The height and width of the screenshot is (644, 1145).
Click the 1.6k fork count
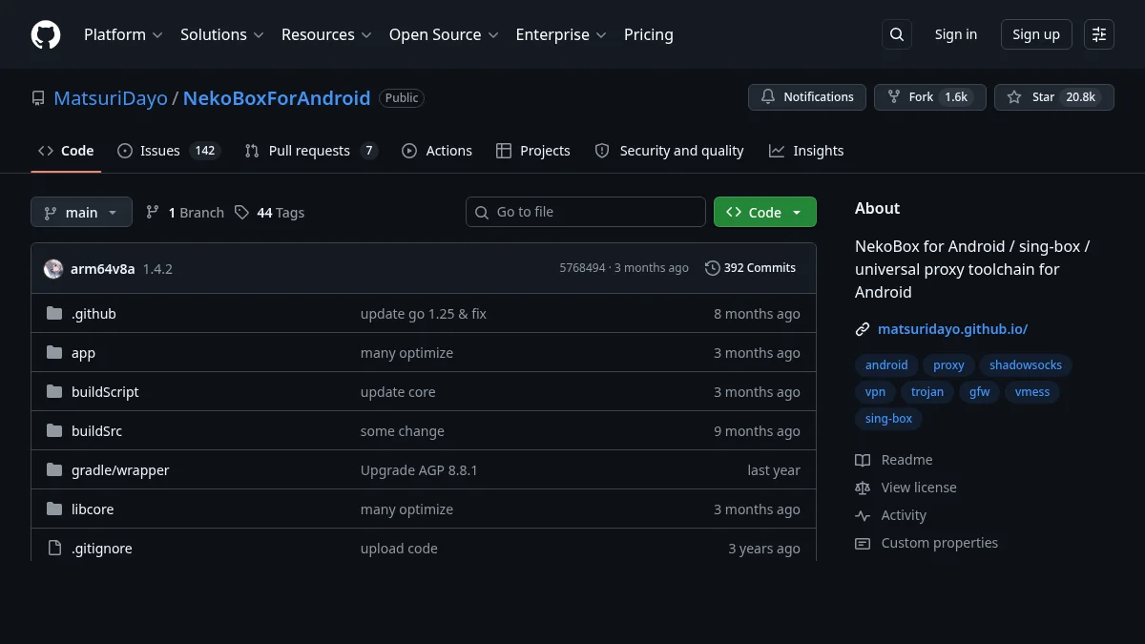pos(956,97)
